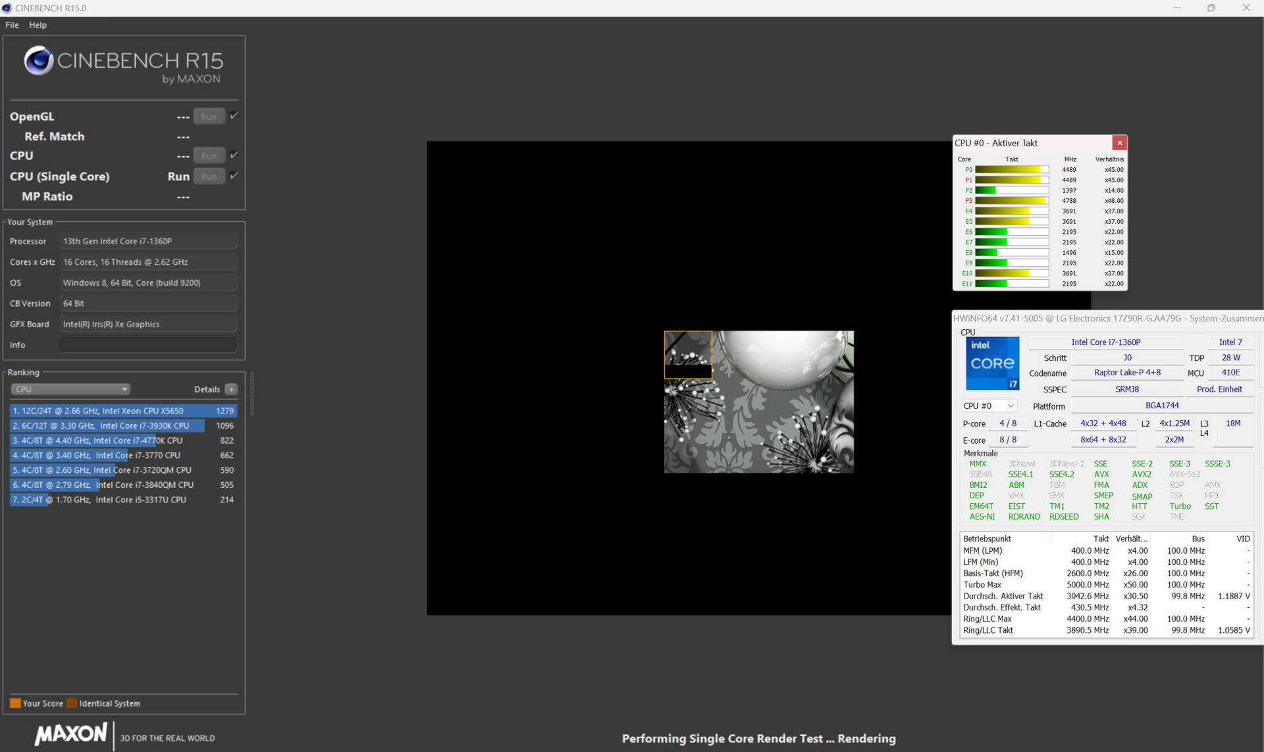Click the MAXON logo at bottom left

[71, 734]
